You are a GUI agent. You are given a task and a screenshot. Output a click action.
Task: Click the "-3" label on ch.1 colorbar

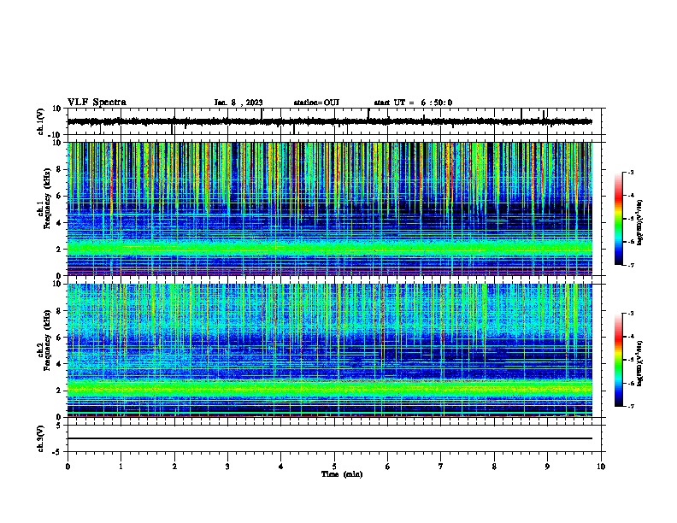(630, 172)
